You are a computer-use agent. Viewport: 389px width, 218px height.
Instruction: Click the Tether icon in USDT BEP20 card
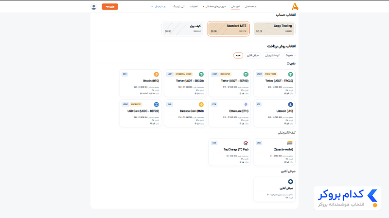click(246, 74)
